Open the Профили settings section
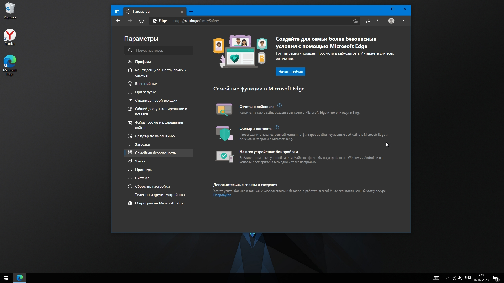The image size is (504, 283). 143,62
